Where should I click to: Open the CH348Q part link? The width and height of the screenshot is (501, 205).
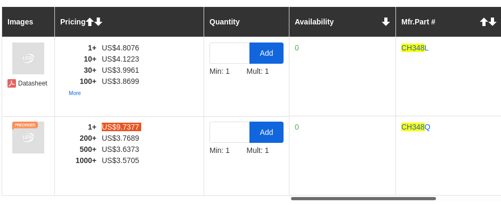pyautogui.click(x=416, y=127)
